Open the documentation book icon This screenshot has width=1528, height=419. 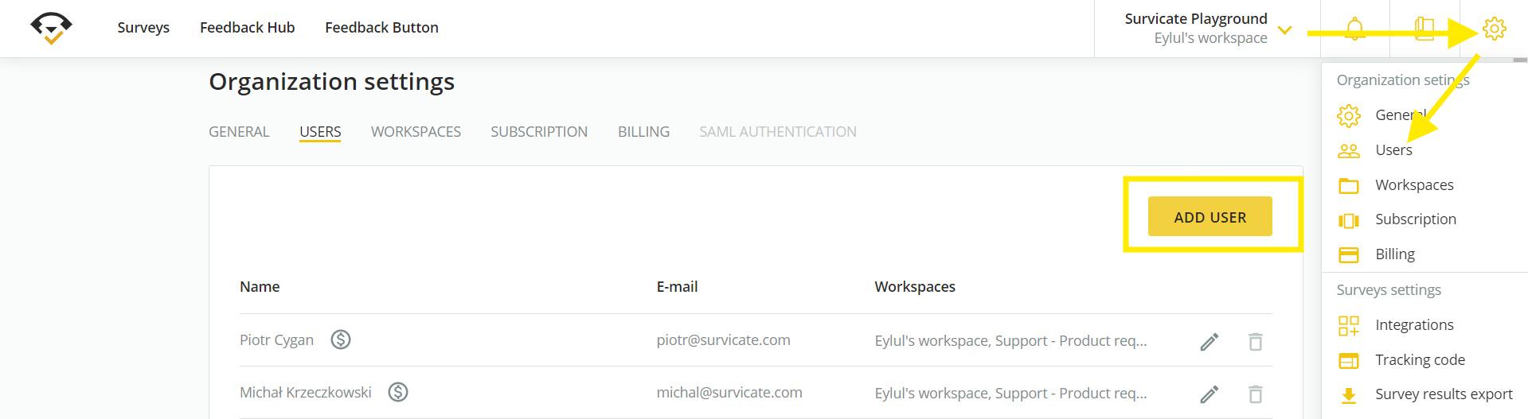click(x=1424, y=29)
